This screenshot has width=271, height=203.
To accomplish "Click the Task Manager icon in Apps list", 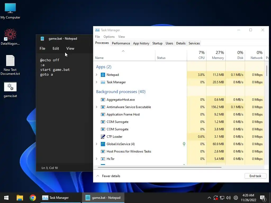I will pos(103,82).
